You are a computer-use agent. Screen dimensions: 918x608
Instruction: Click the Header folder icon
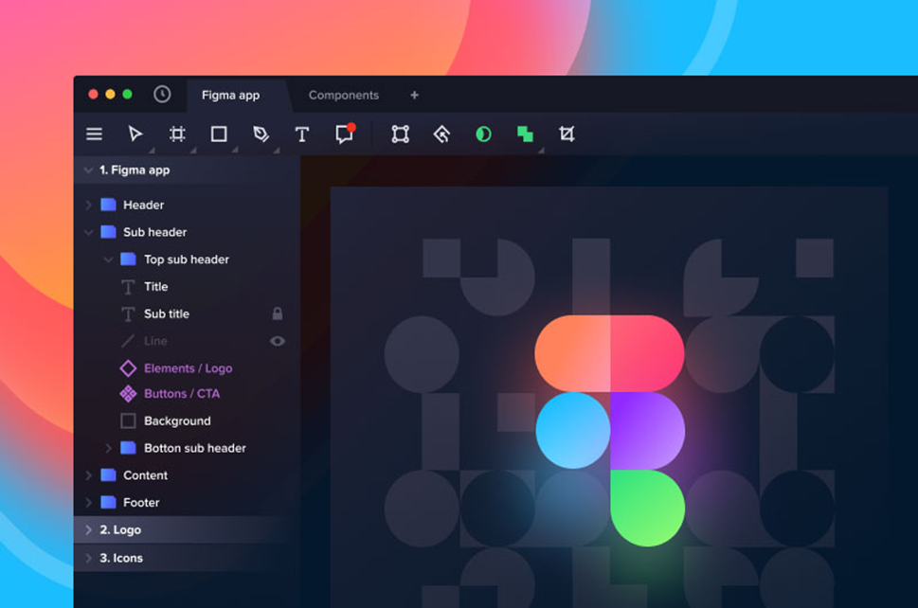pyautogui.click(x=108, y=205)
